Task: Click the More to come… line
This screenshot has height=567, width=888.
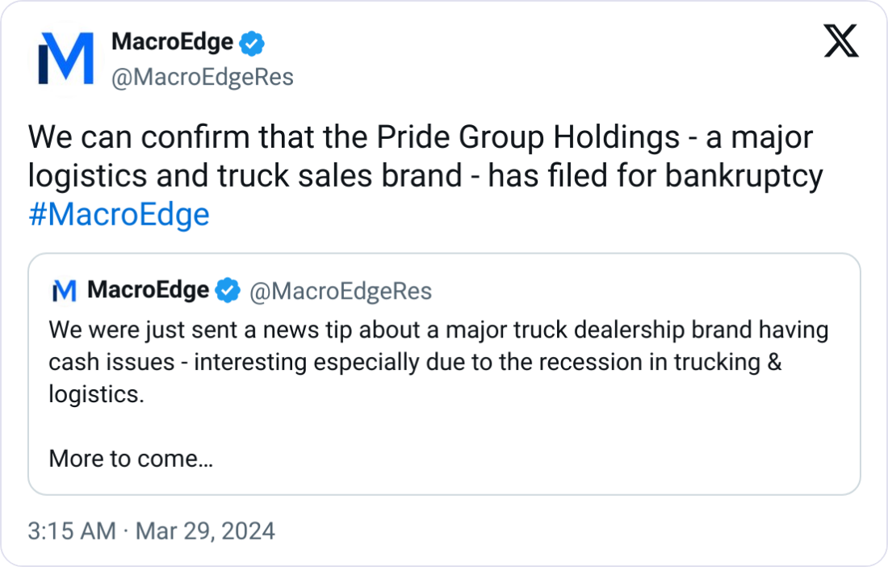Action: [131, 458]
